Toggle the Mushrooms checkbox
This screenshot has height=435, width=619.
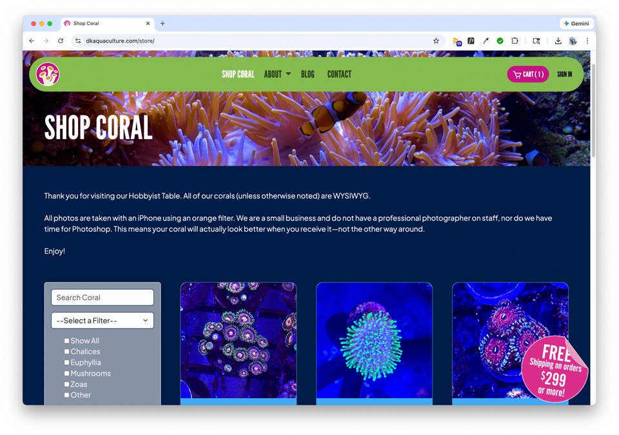point(66,374)
